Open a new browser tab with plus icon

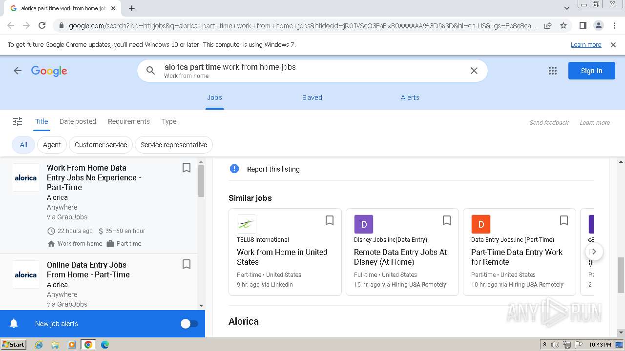click(x=132, y=8)
